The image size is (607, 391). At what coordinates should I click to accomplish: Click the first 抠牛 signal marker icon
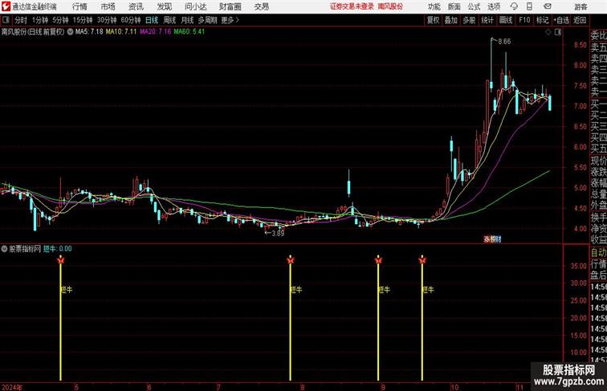(60, 260)
